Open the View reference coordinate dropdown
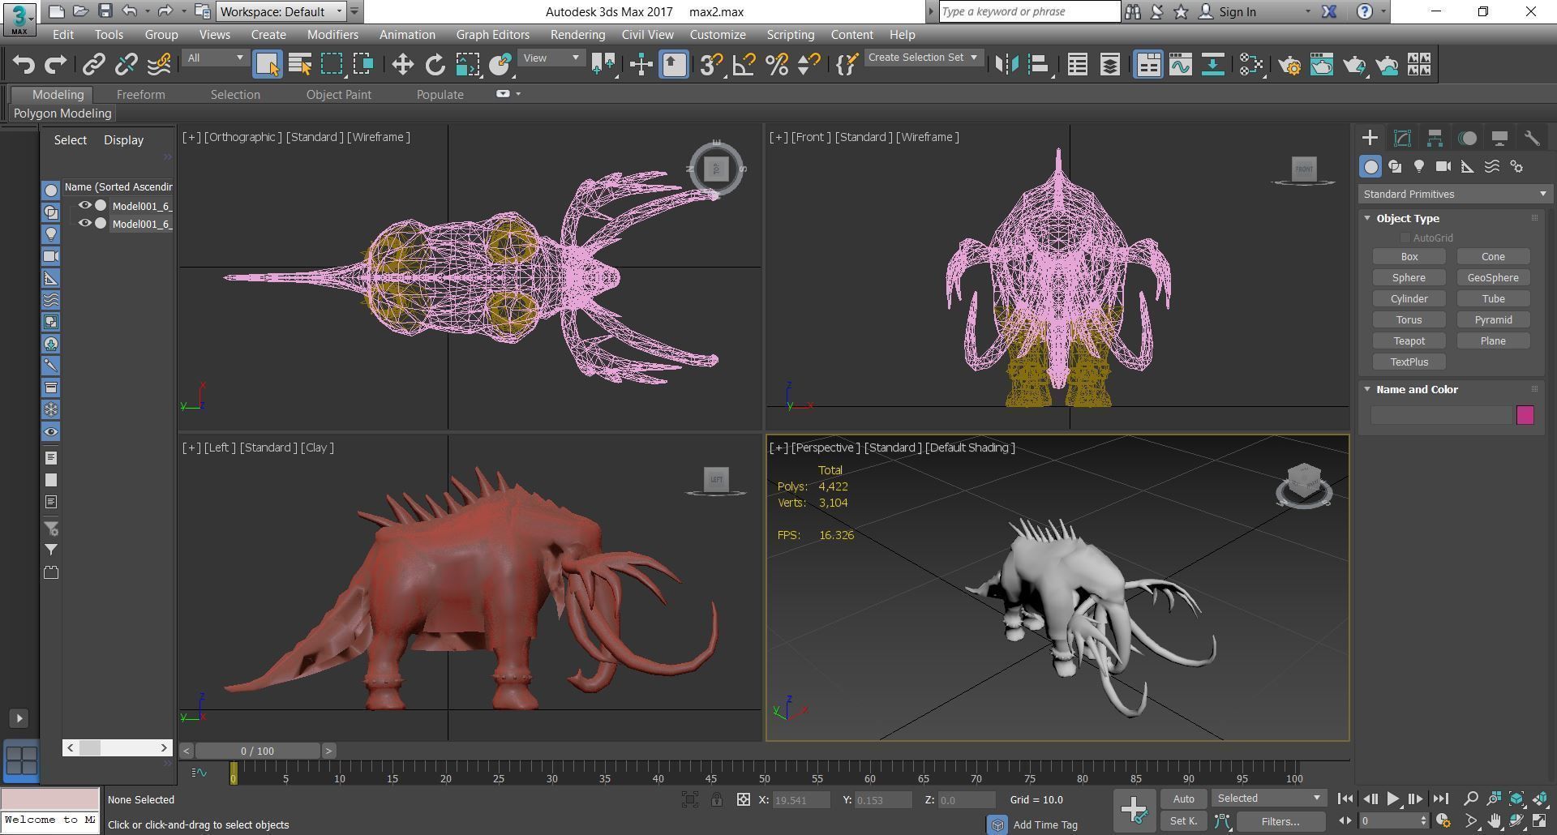1557x835 pixels. [x=551, y=58]
